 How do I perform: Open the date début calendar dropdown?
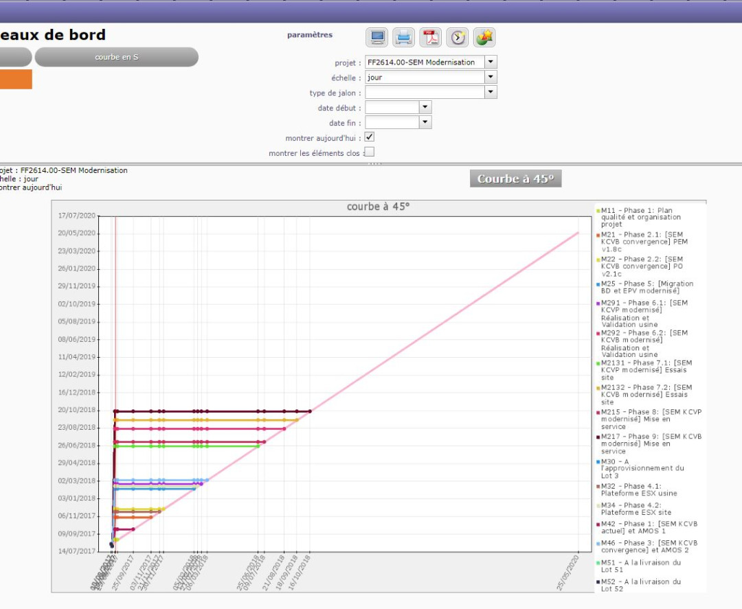click(425, 108)
